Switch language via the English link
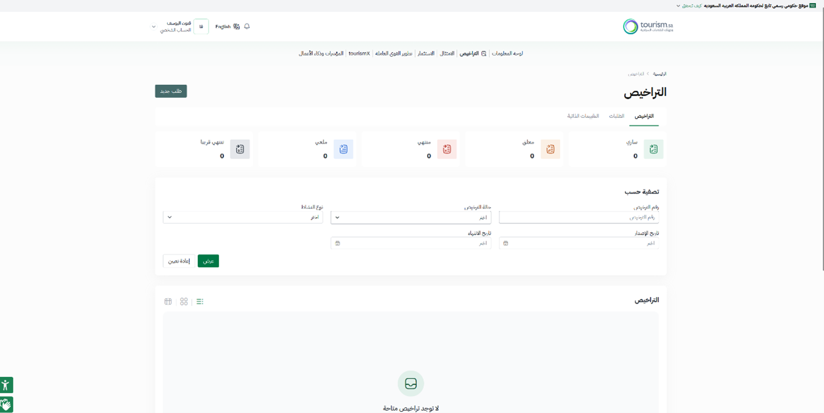824x413 pixels. pyautogui.click(x=223, y=27)
